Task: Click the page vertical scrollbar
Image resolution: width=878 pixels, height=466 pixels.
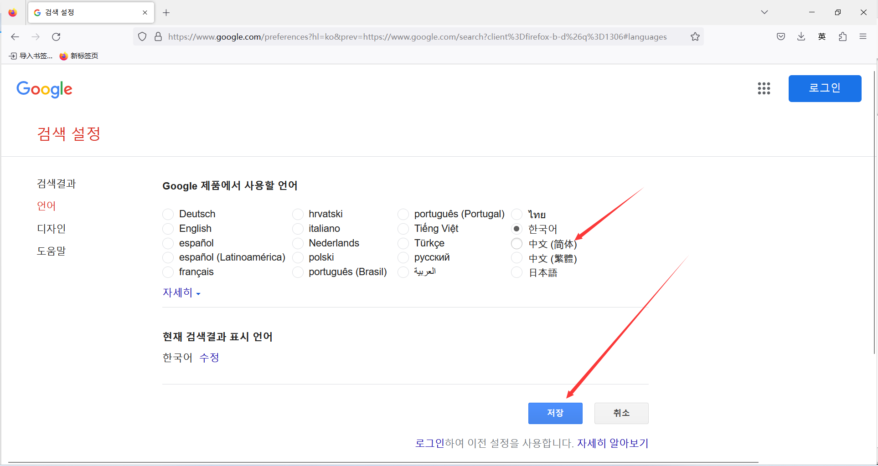Action: click(875, 212)
